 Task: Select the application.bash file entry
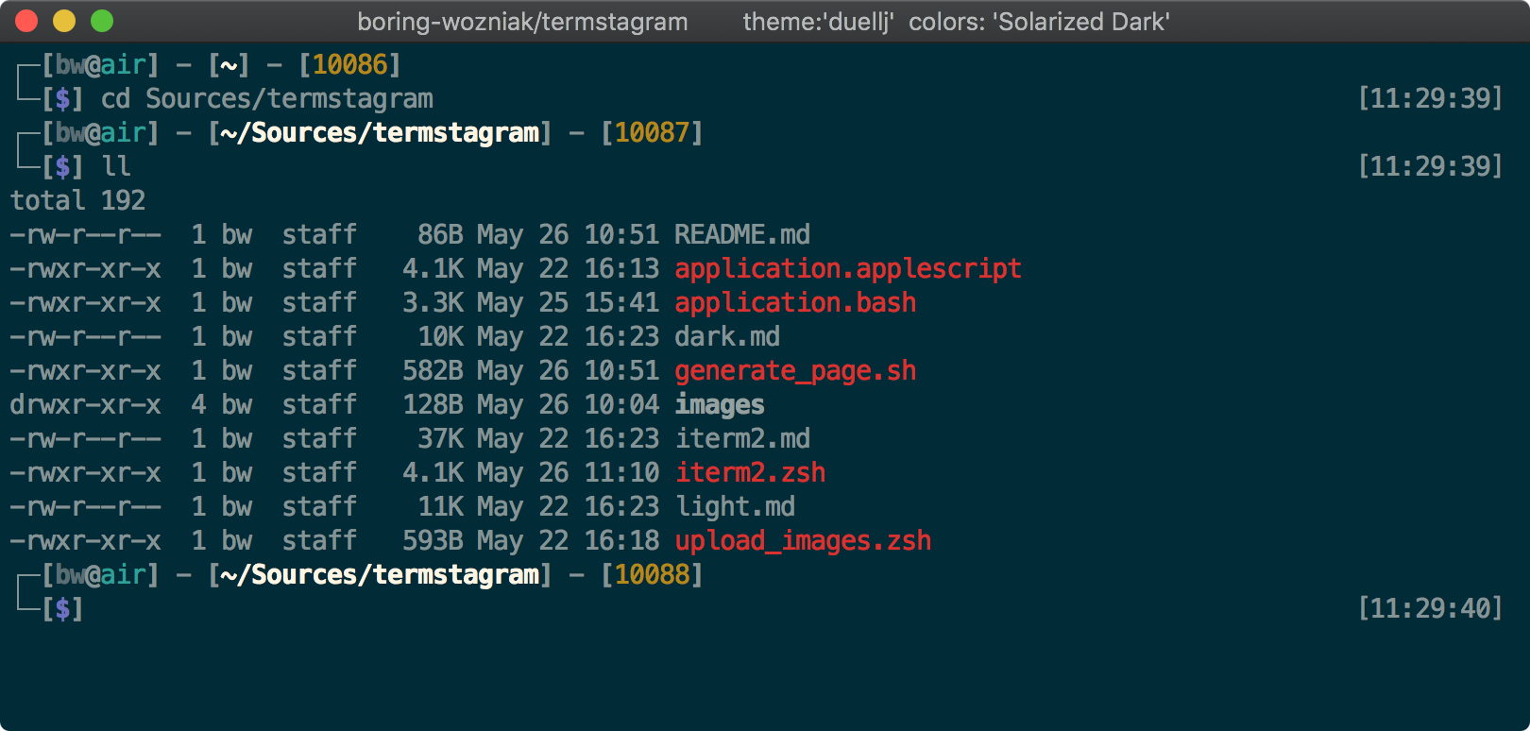tap(794, 302)
